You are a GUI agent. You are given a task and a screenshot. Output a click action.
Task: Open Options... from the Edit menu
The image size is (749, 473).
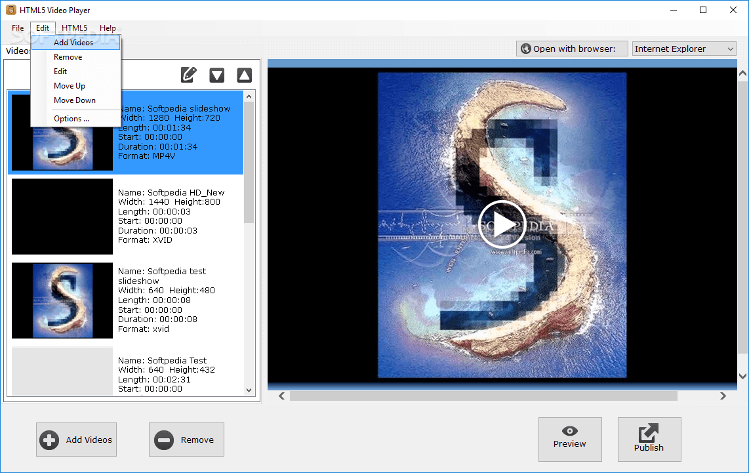(76, 119)
